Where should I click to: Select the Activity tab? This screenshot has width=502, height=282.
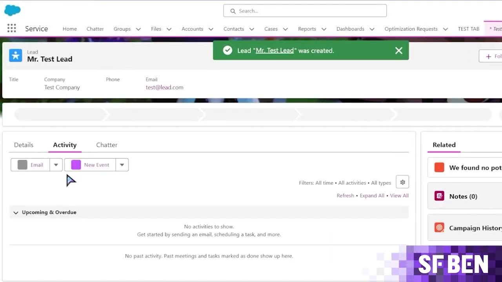pos(65,145)
